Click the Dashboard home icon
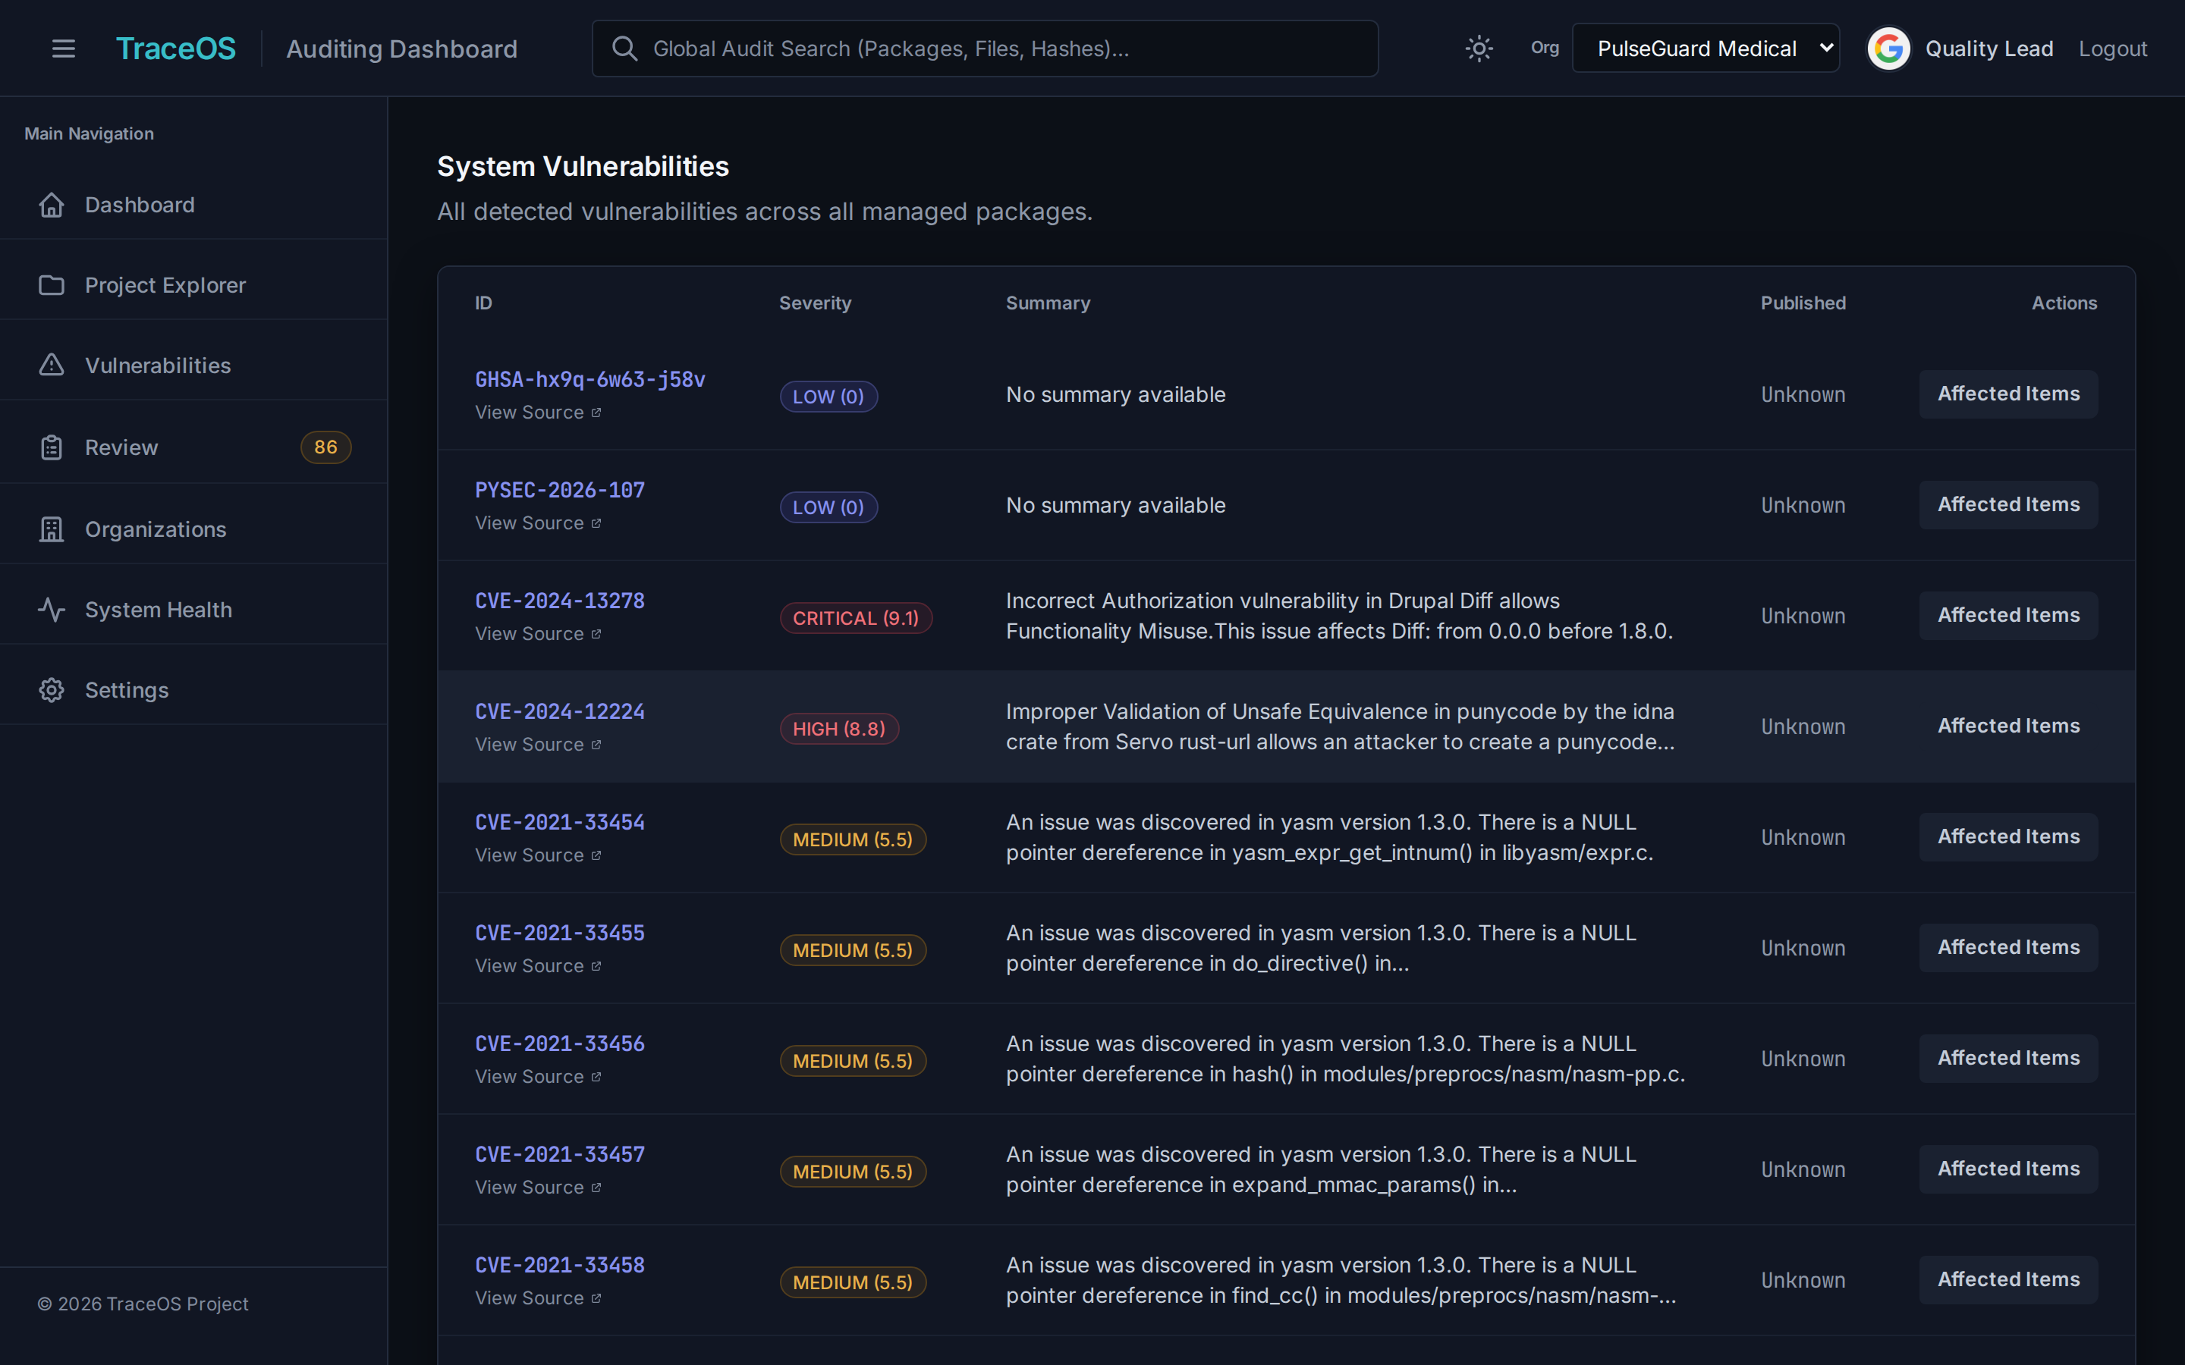This screenshot has width=2185, height=1365. click(52, 205)
